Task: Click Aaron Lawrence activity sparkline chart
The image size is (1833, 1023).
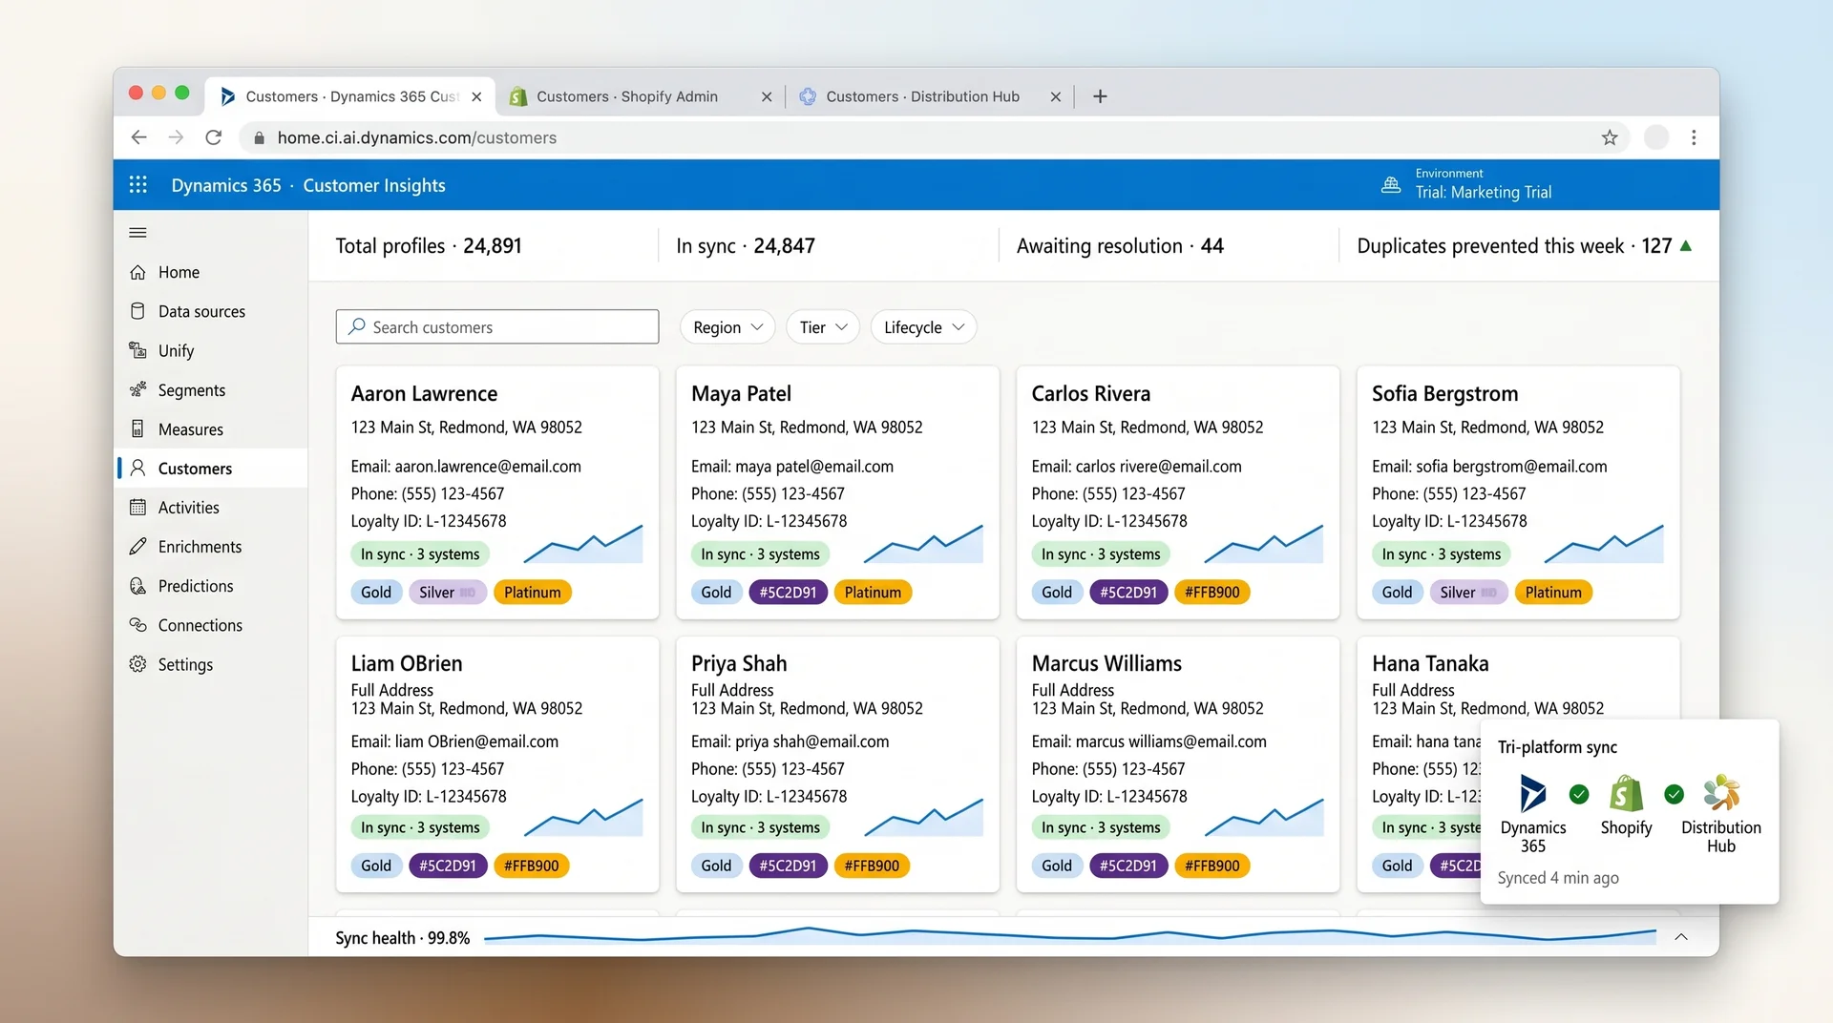Action: point(583,544)
